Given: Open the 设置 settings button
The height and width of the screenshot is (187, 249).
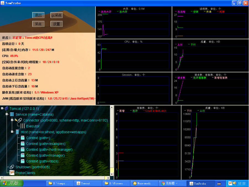Looking at the screenshot, I should point(56,24).
